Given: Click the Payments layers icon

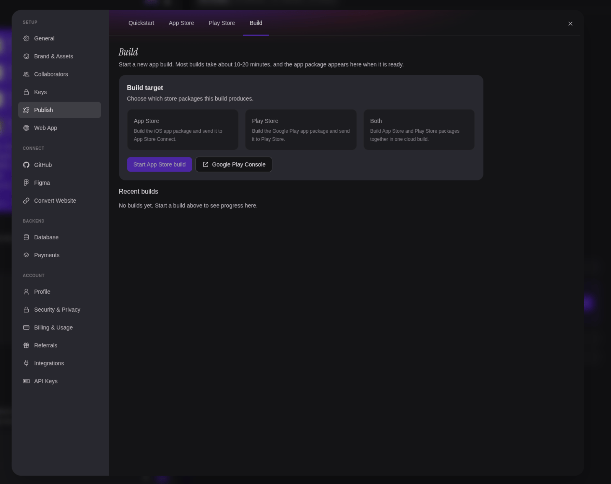Looking at the screenshot, I should [26, 255].
